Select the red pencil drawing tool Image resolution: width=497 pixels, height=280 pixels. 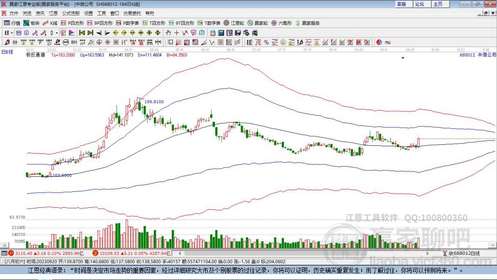[x=7, y=43]
